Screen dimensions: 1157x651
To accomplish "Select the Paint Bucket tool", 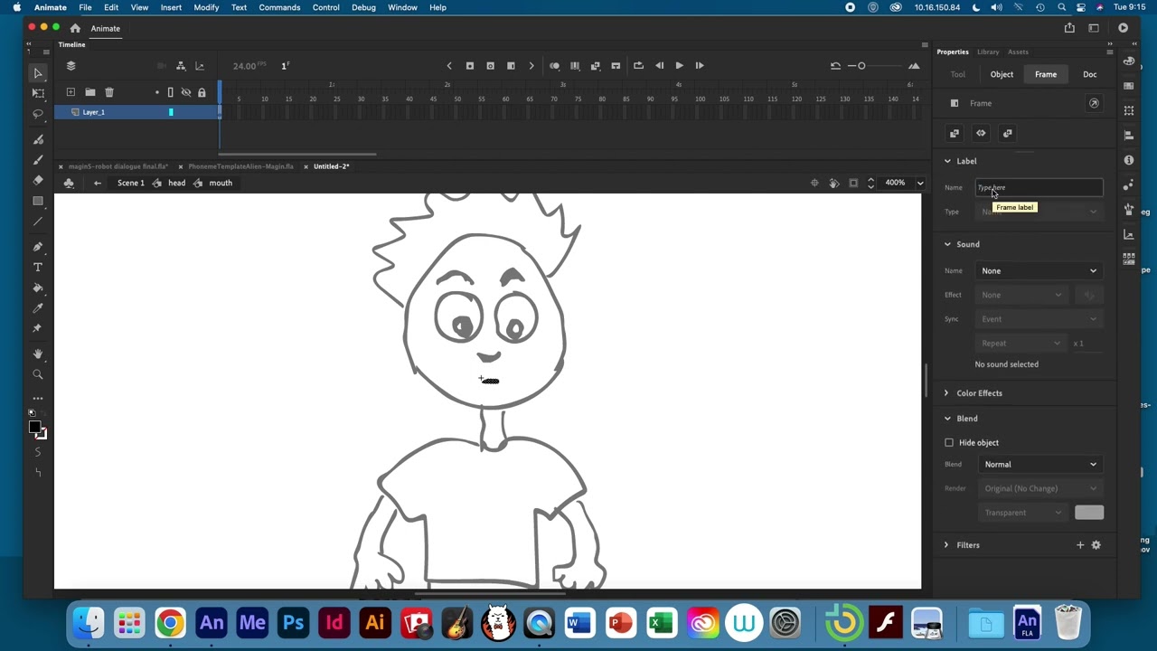I will [38, 288].
